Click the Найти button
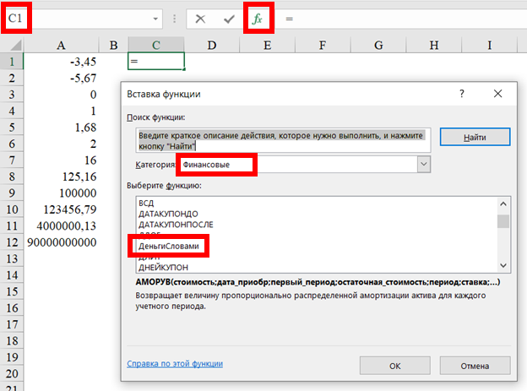The height and width of the screenshot is (391, 527). (475, 137)
